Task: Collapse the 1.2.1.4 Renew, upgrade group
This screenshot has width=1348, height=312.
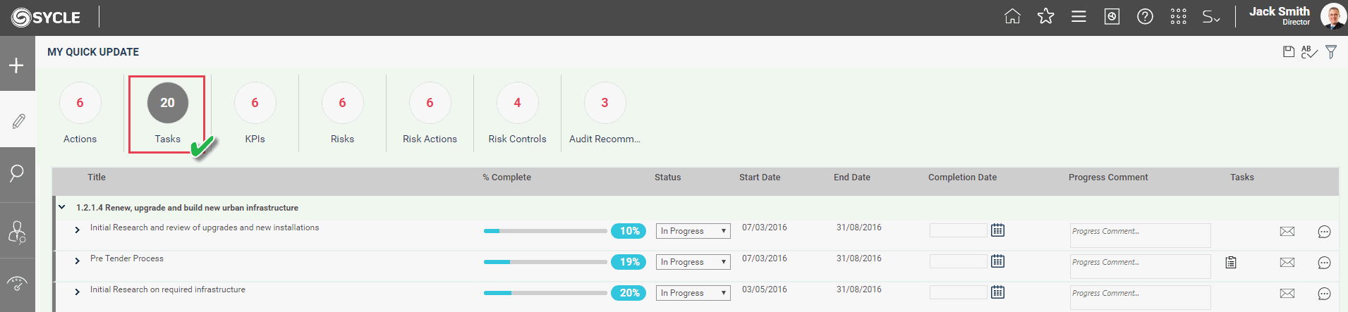Action: point(62,207)
